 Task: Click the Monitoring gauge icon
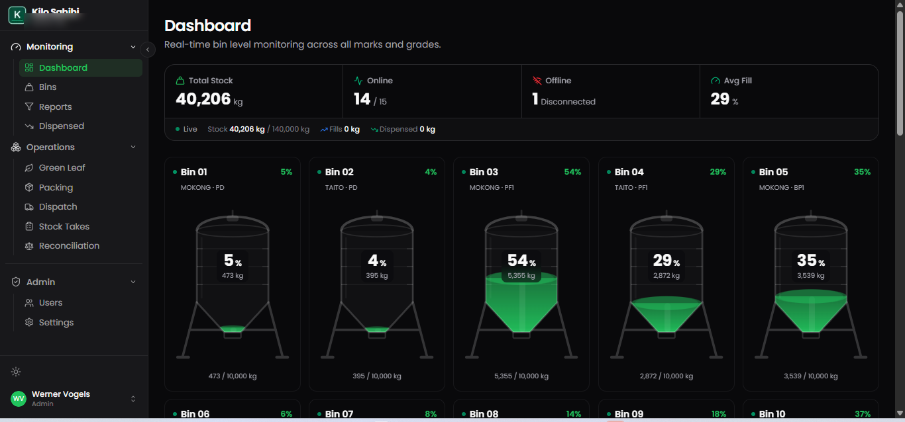pos(16,47)
